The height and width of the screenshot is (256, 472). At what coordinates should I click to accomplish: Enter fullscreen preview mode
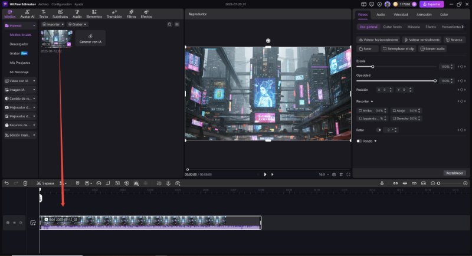tap(348, 175)
